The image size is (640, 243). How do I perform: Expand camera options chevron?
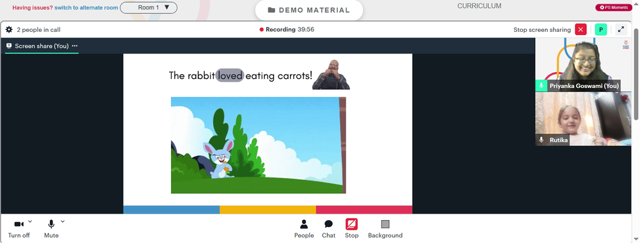[x=30, y=221]
